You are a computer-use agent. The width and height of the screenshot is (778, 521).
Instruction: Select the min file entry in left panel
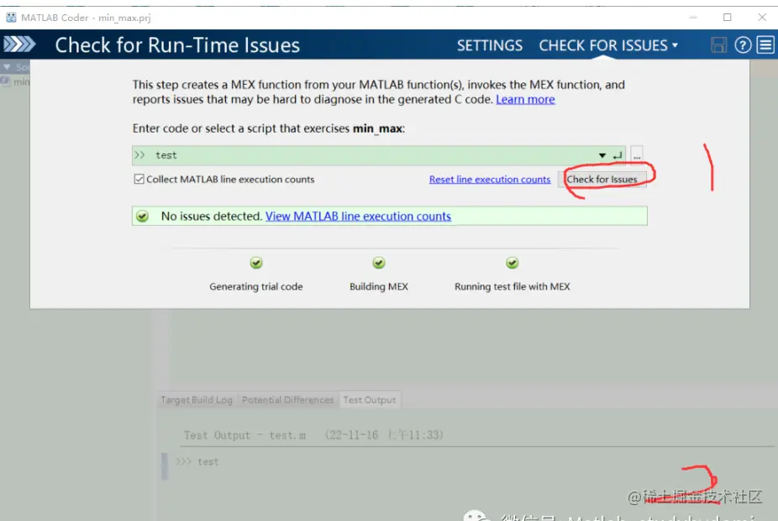pos(16,81)
